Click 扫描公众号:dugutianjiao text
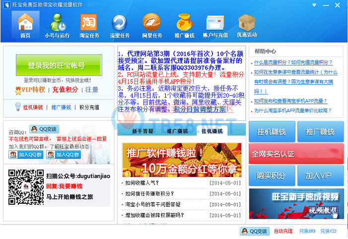This screenshot has width=348, height=239. tap(78, 176)
